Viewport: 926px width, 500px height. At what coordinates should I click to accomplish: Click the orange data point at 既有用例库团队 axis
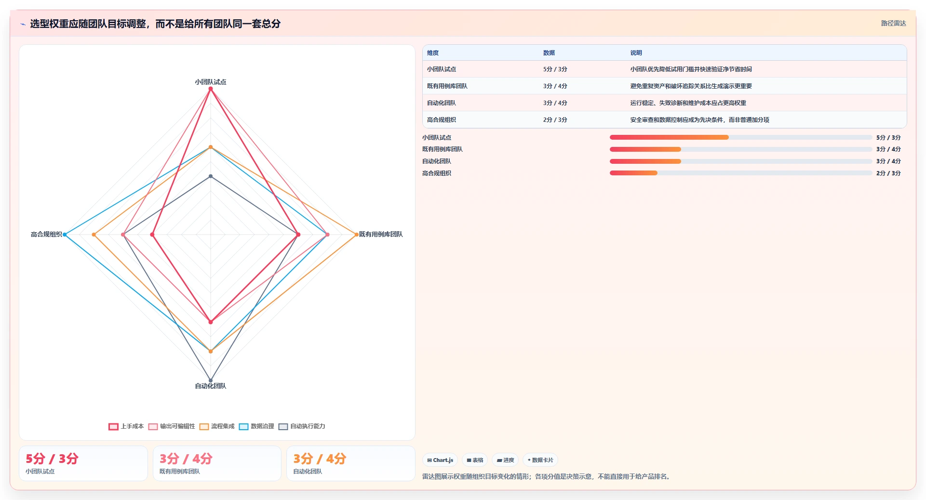[356, 235]
